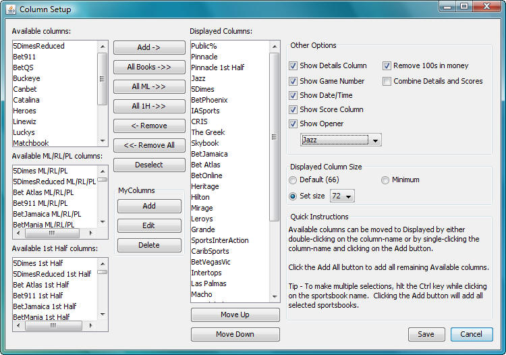506x355 pixels.
Task: Select Jazz in Displayed Columns list
Action: tap(230, 78)
